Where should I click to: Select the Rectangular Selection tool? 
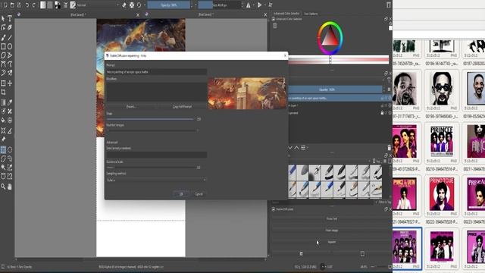click(x=3, y=150)
